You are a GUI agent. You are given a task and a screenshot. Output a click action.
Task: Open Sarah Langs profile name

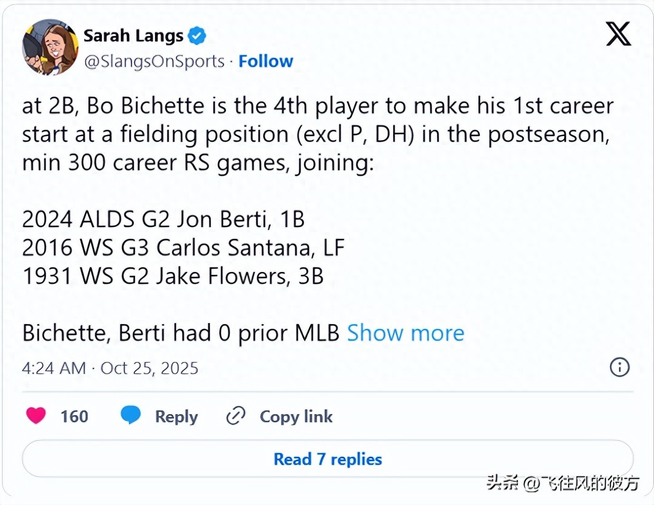click(134, 35)
